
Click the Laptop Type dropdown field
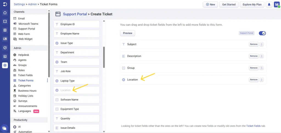[x=76, y=81]
